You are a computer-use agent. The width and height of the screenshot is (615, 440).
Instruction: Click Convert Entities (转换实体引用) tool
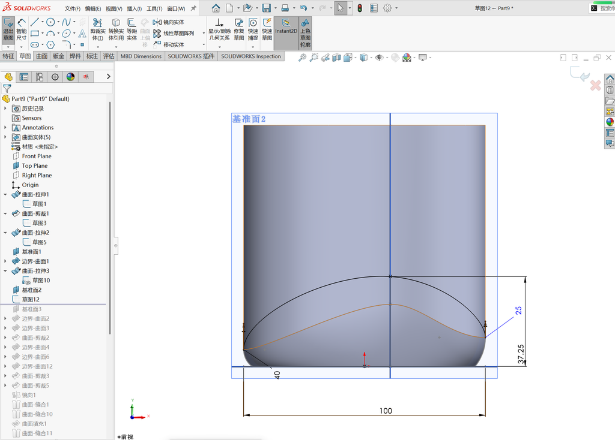(116, 30)
